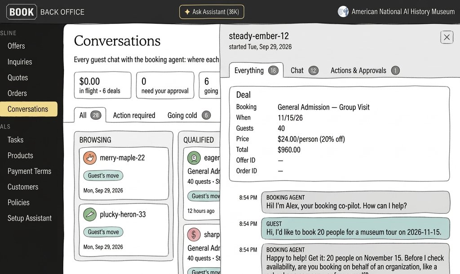
Task: Click the Happy to help agent message
Action: click(x=356, y=259)
